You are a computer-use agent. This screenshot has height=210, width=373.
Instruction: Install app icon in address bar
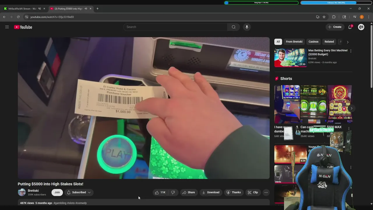[318, 17]
